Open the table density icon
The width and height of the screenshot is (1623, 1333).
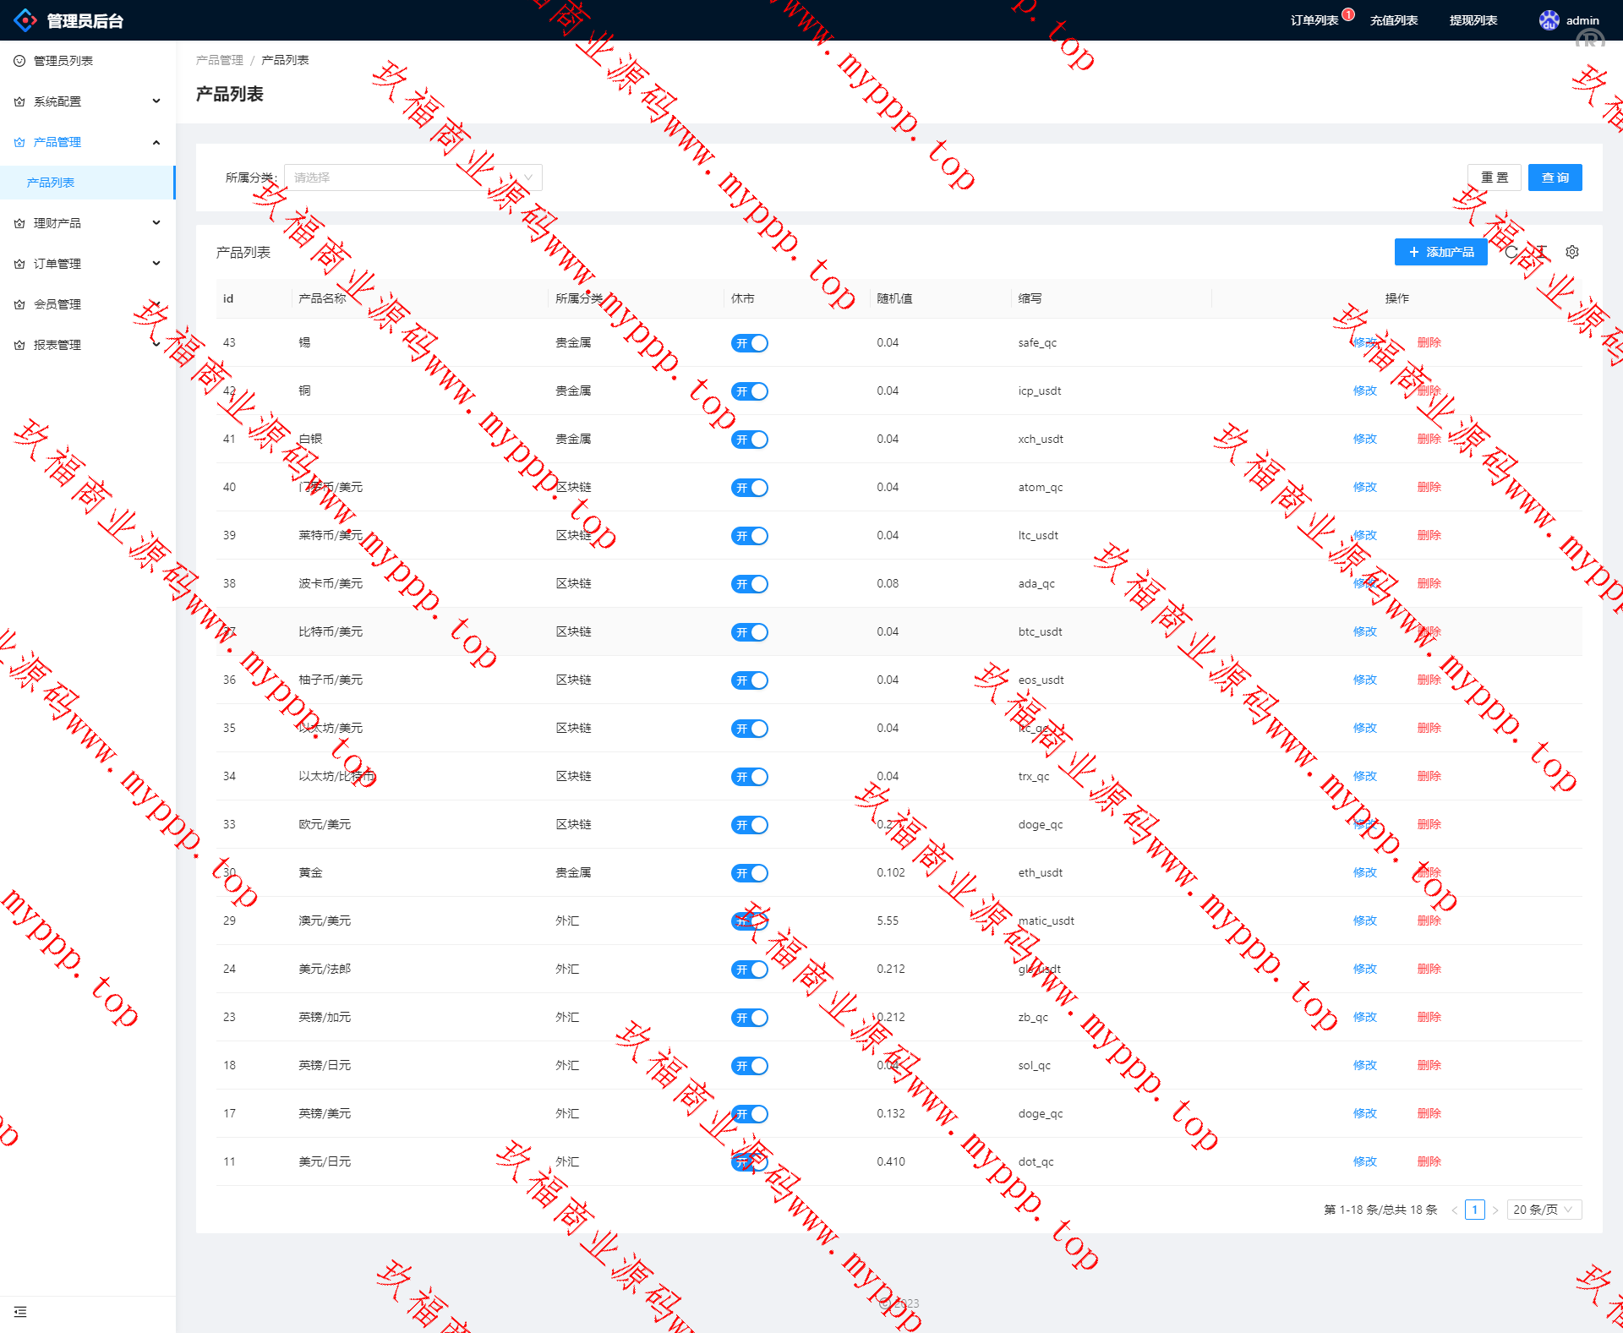point(1542,252)
